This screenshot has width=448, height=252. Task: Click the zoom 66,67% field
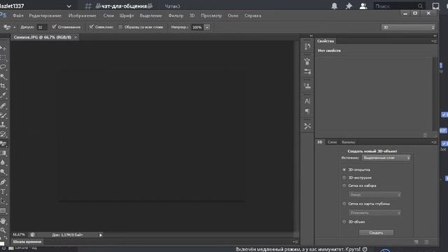click(19, 234)
